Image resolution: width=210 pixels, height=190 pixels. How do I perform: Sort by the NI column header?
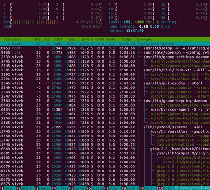click(47, 40)
